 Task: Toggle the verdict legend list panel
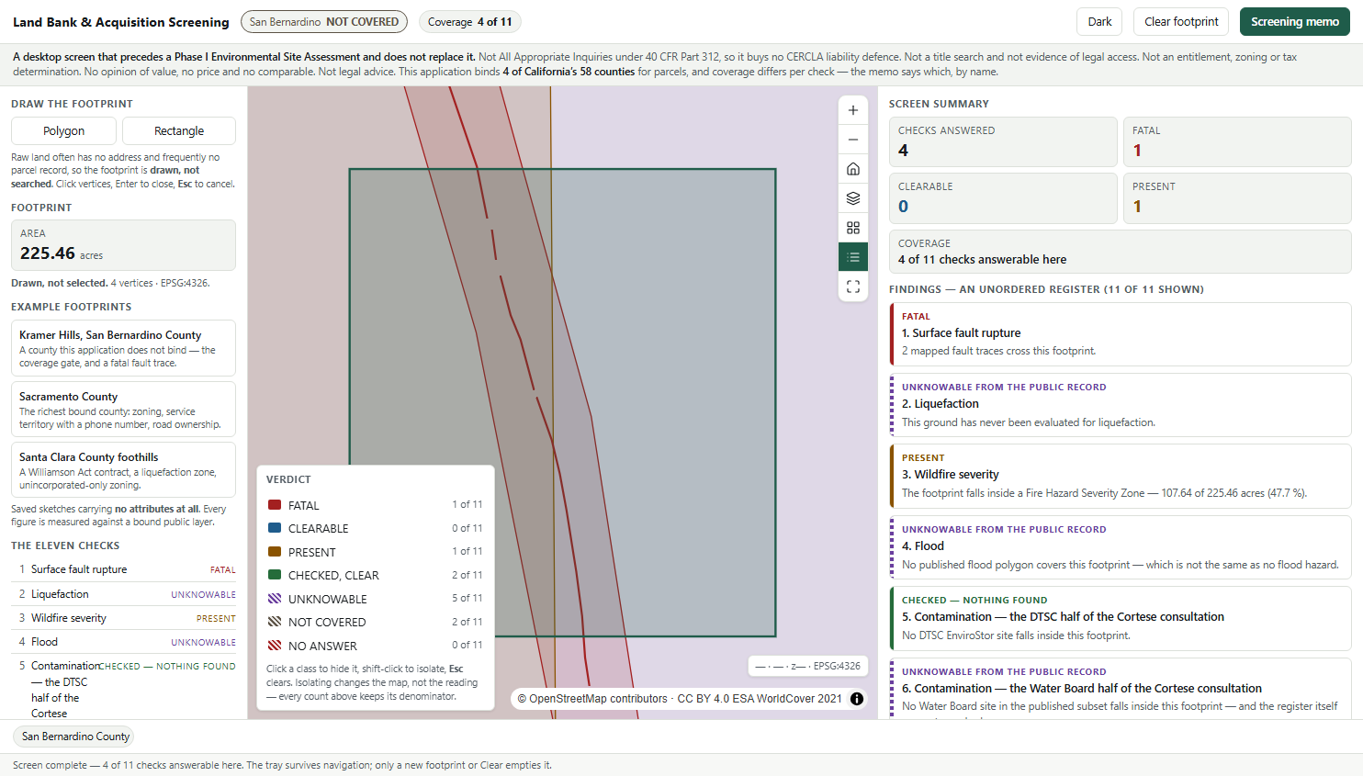click(853, 257)
